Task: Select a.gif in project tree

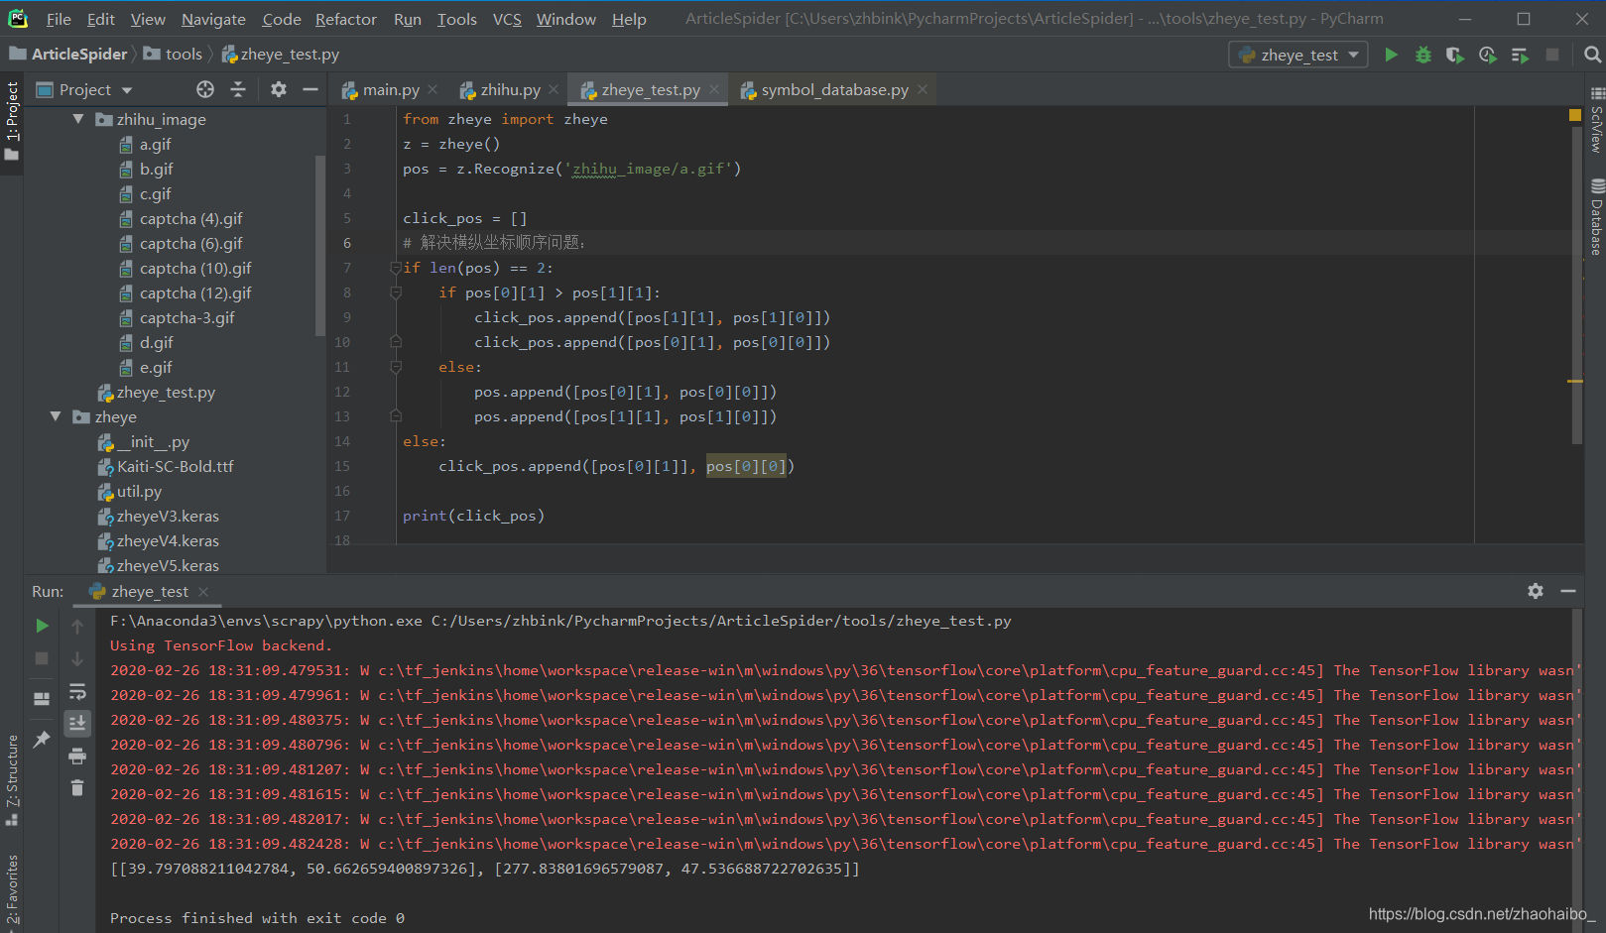Action: pyautogui.click(x=155, y=144)
